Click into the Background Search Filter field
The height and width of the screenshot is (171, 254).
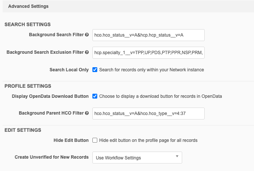[x=148, y=35]
